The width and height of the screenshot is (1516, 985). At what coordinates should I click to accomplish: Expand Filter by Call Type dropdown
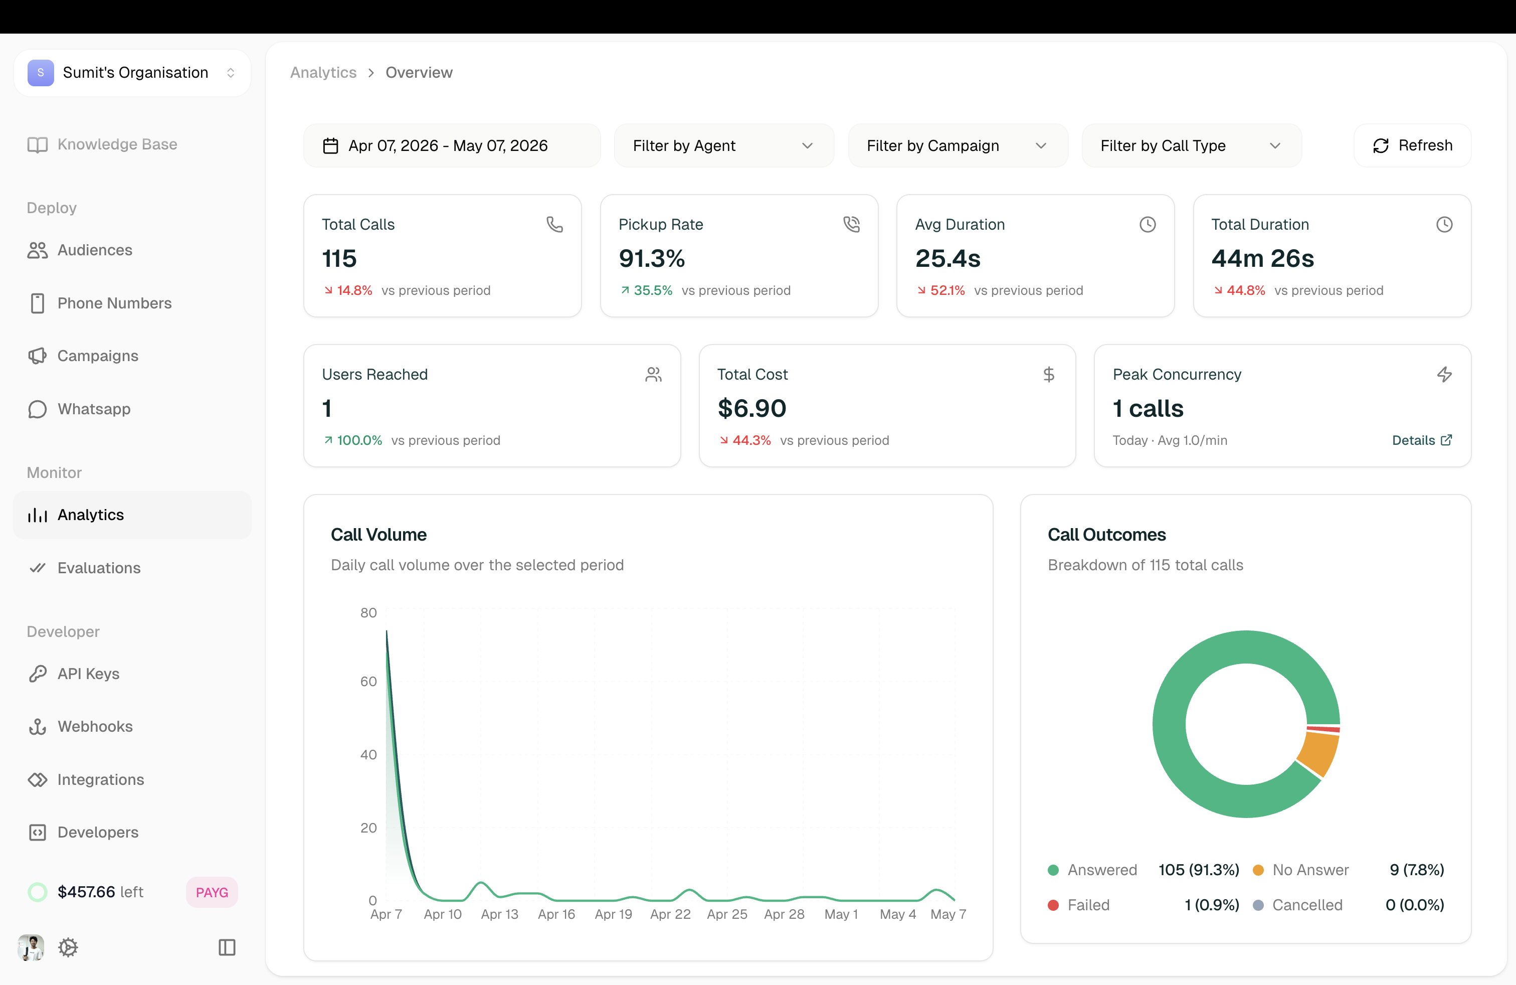1191,146
